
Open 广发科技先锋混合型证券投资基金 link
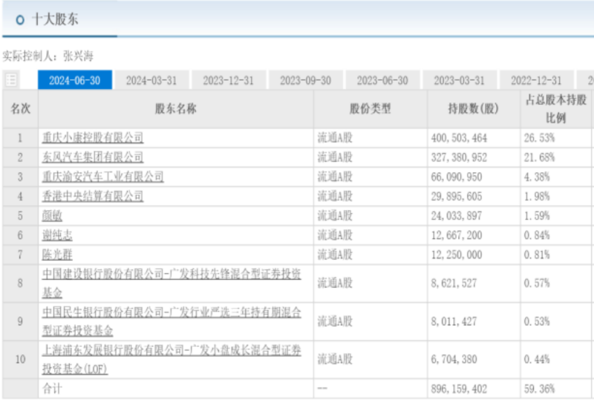coord(172,283)
